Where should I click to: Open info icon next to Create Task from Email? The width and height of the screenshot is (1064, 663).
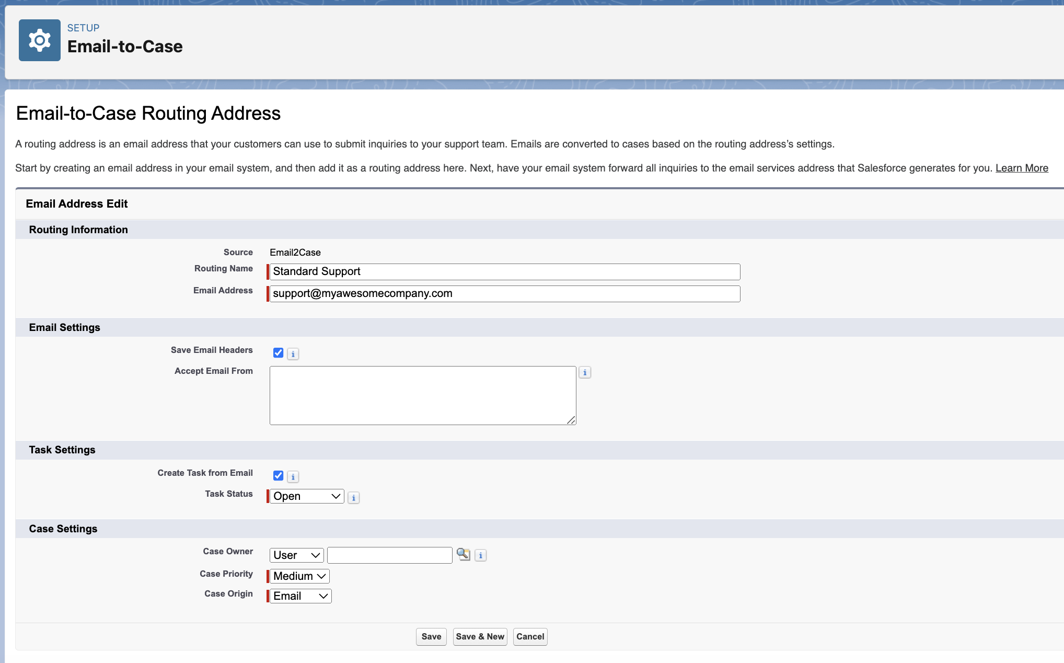point(293,477)
